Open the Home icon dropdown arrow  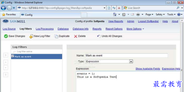pyautogui.click(x=119, y=15)
